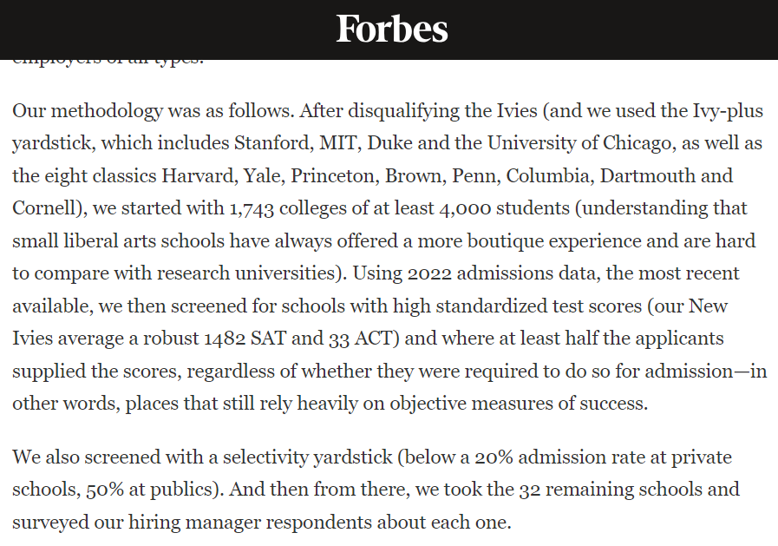Click the word Duke in the paragraph
The width and height of the screenshot is (778, 546).
(x=389, y=143)
